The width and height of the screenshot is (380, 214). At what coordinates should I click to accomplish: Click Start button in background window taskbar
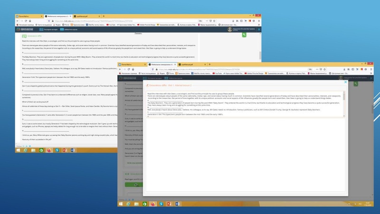(x=18, y=150)
